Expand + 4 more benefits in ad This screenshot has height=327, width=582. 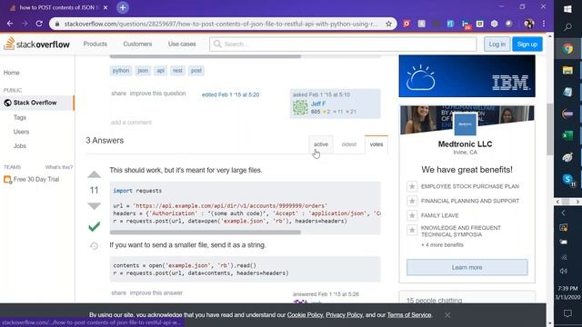pos(442,245)
